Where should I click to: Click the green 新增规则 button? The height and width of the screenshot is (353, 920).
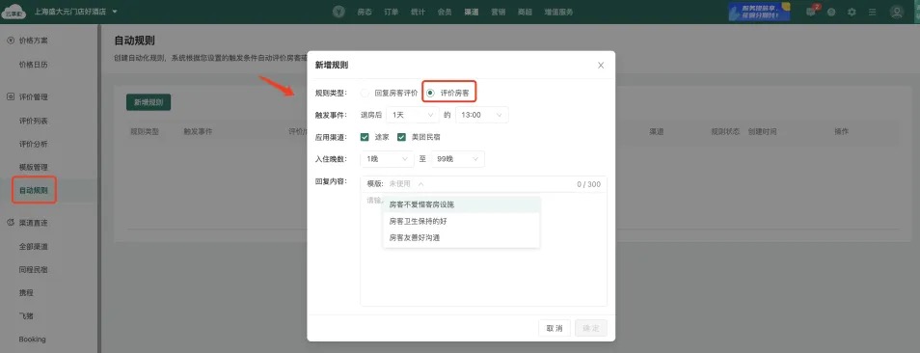(149, 102)
